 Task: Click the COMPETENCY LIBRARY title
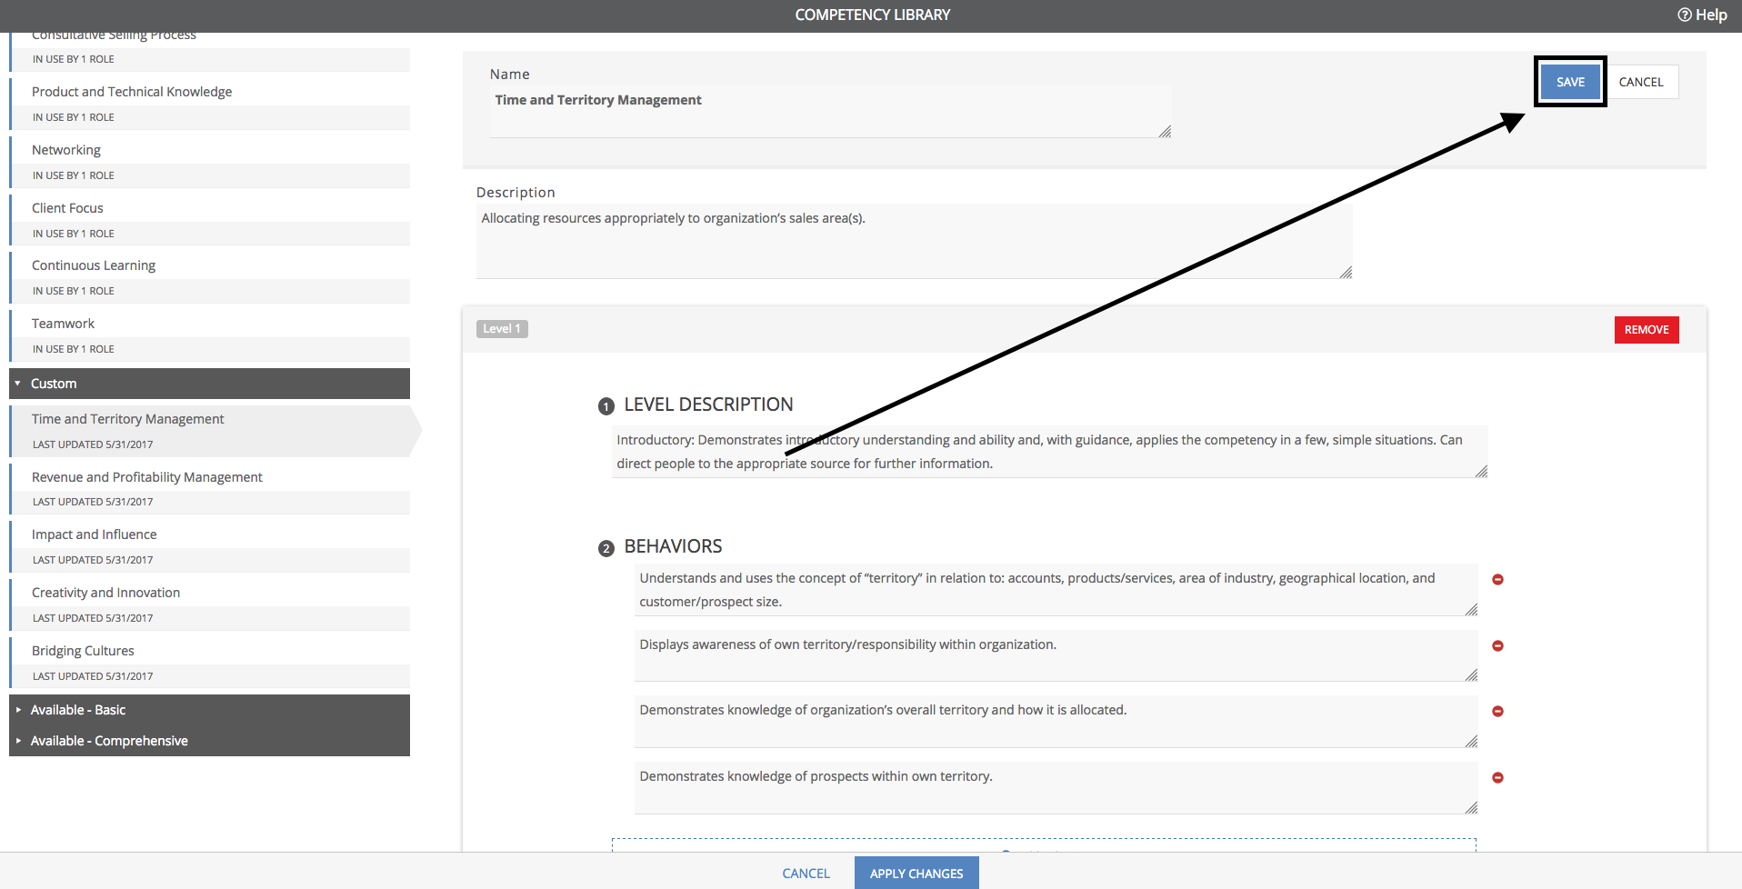click(x=873, y=15)
